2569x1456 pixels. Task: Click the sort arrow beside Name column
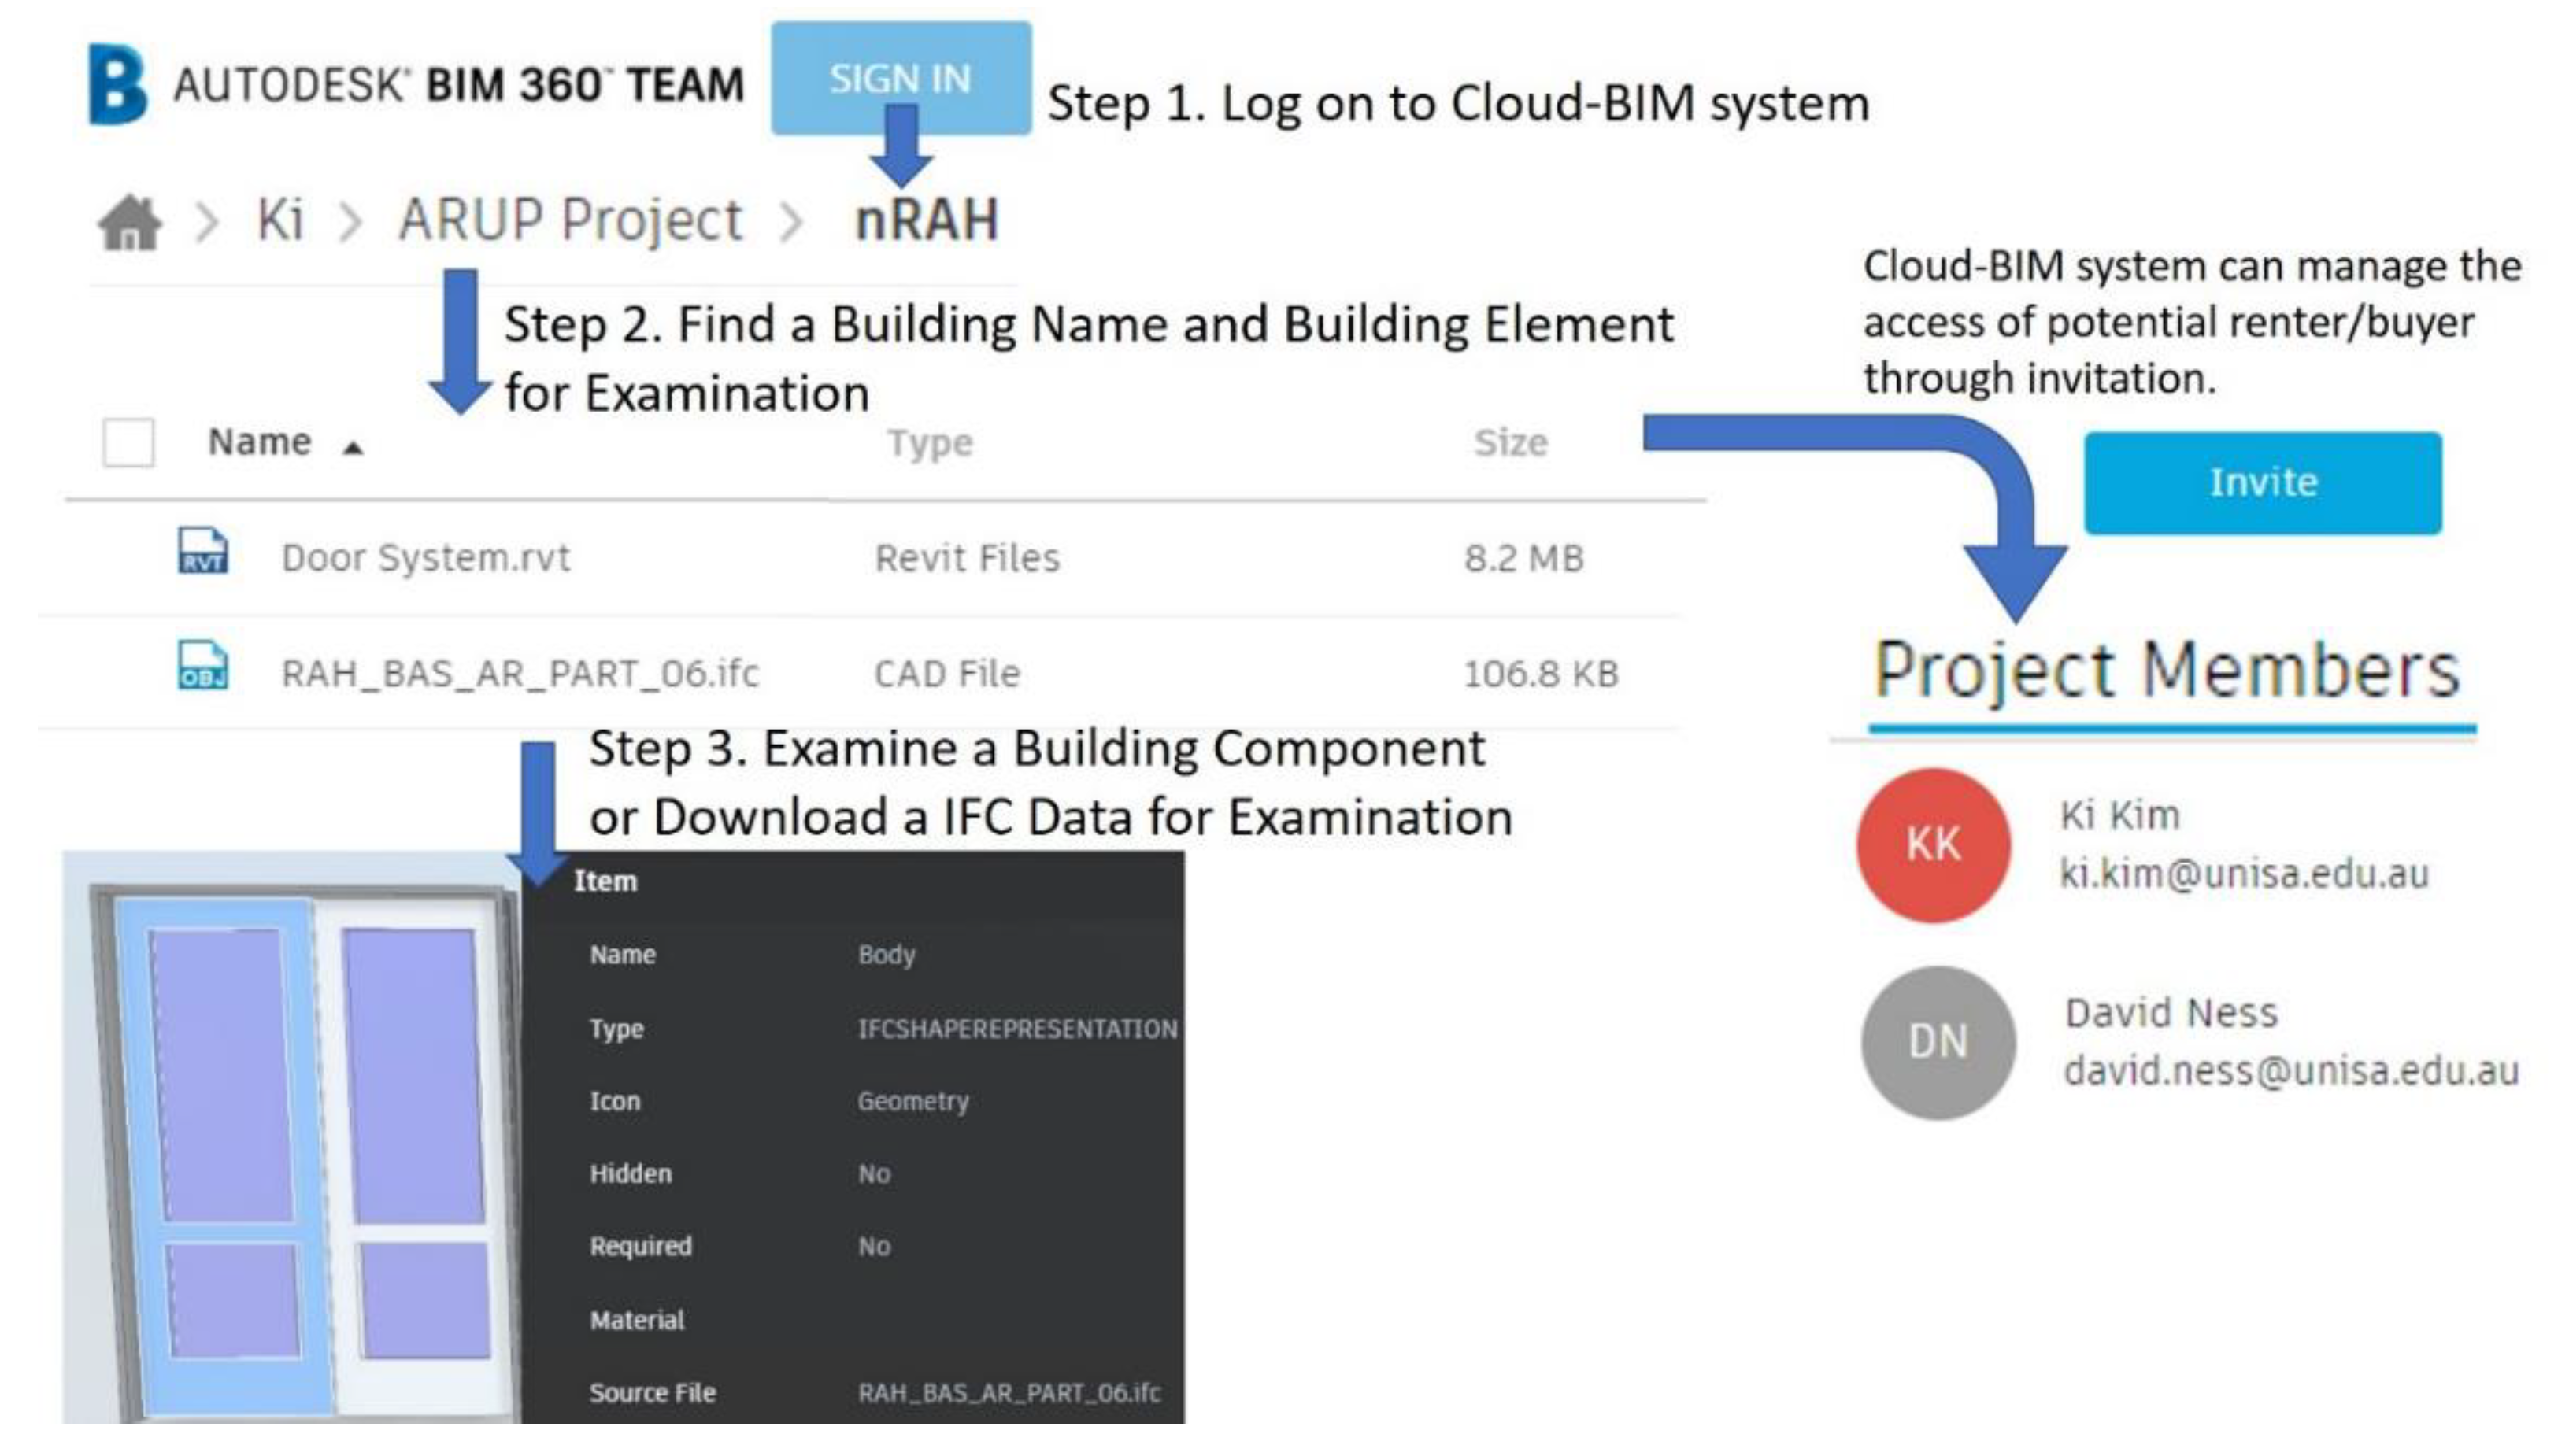tap(352, 448)
